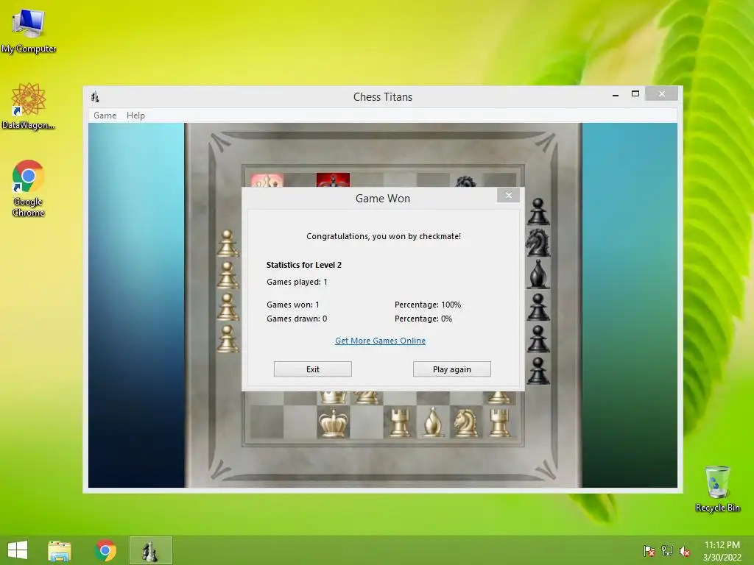Click the 'Games drawn: 0' text
Viewport: 754px width, 565px height.
point(297,319)
